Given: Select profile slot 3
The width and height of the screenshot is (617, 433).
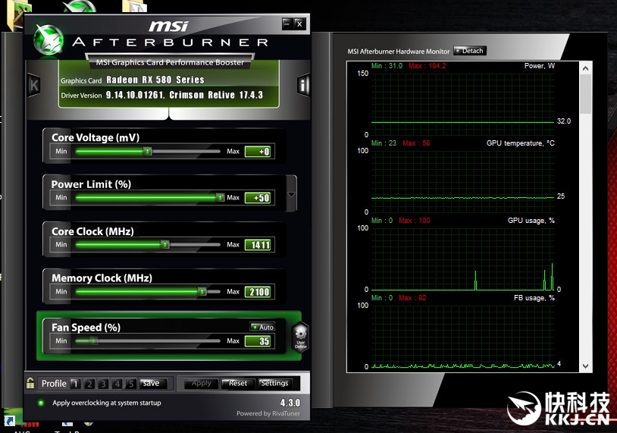Looking at the screenshot, I should click(x=104, y=384).
